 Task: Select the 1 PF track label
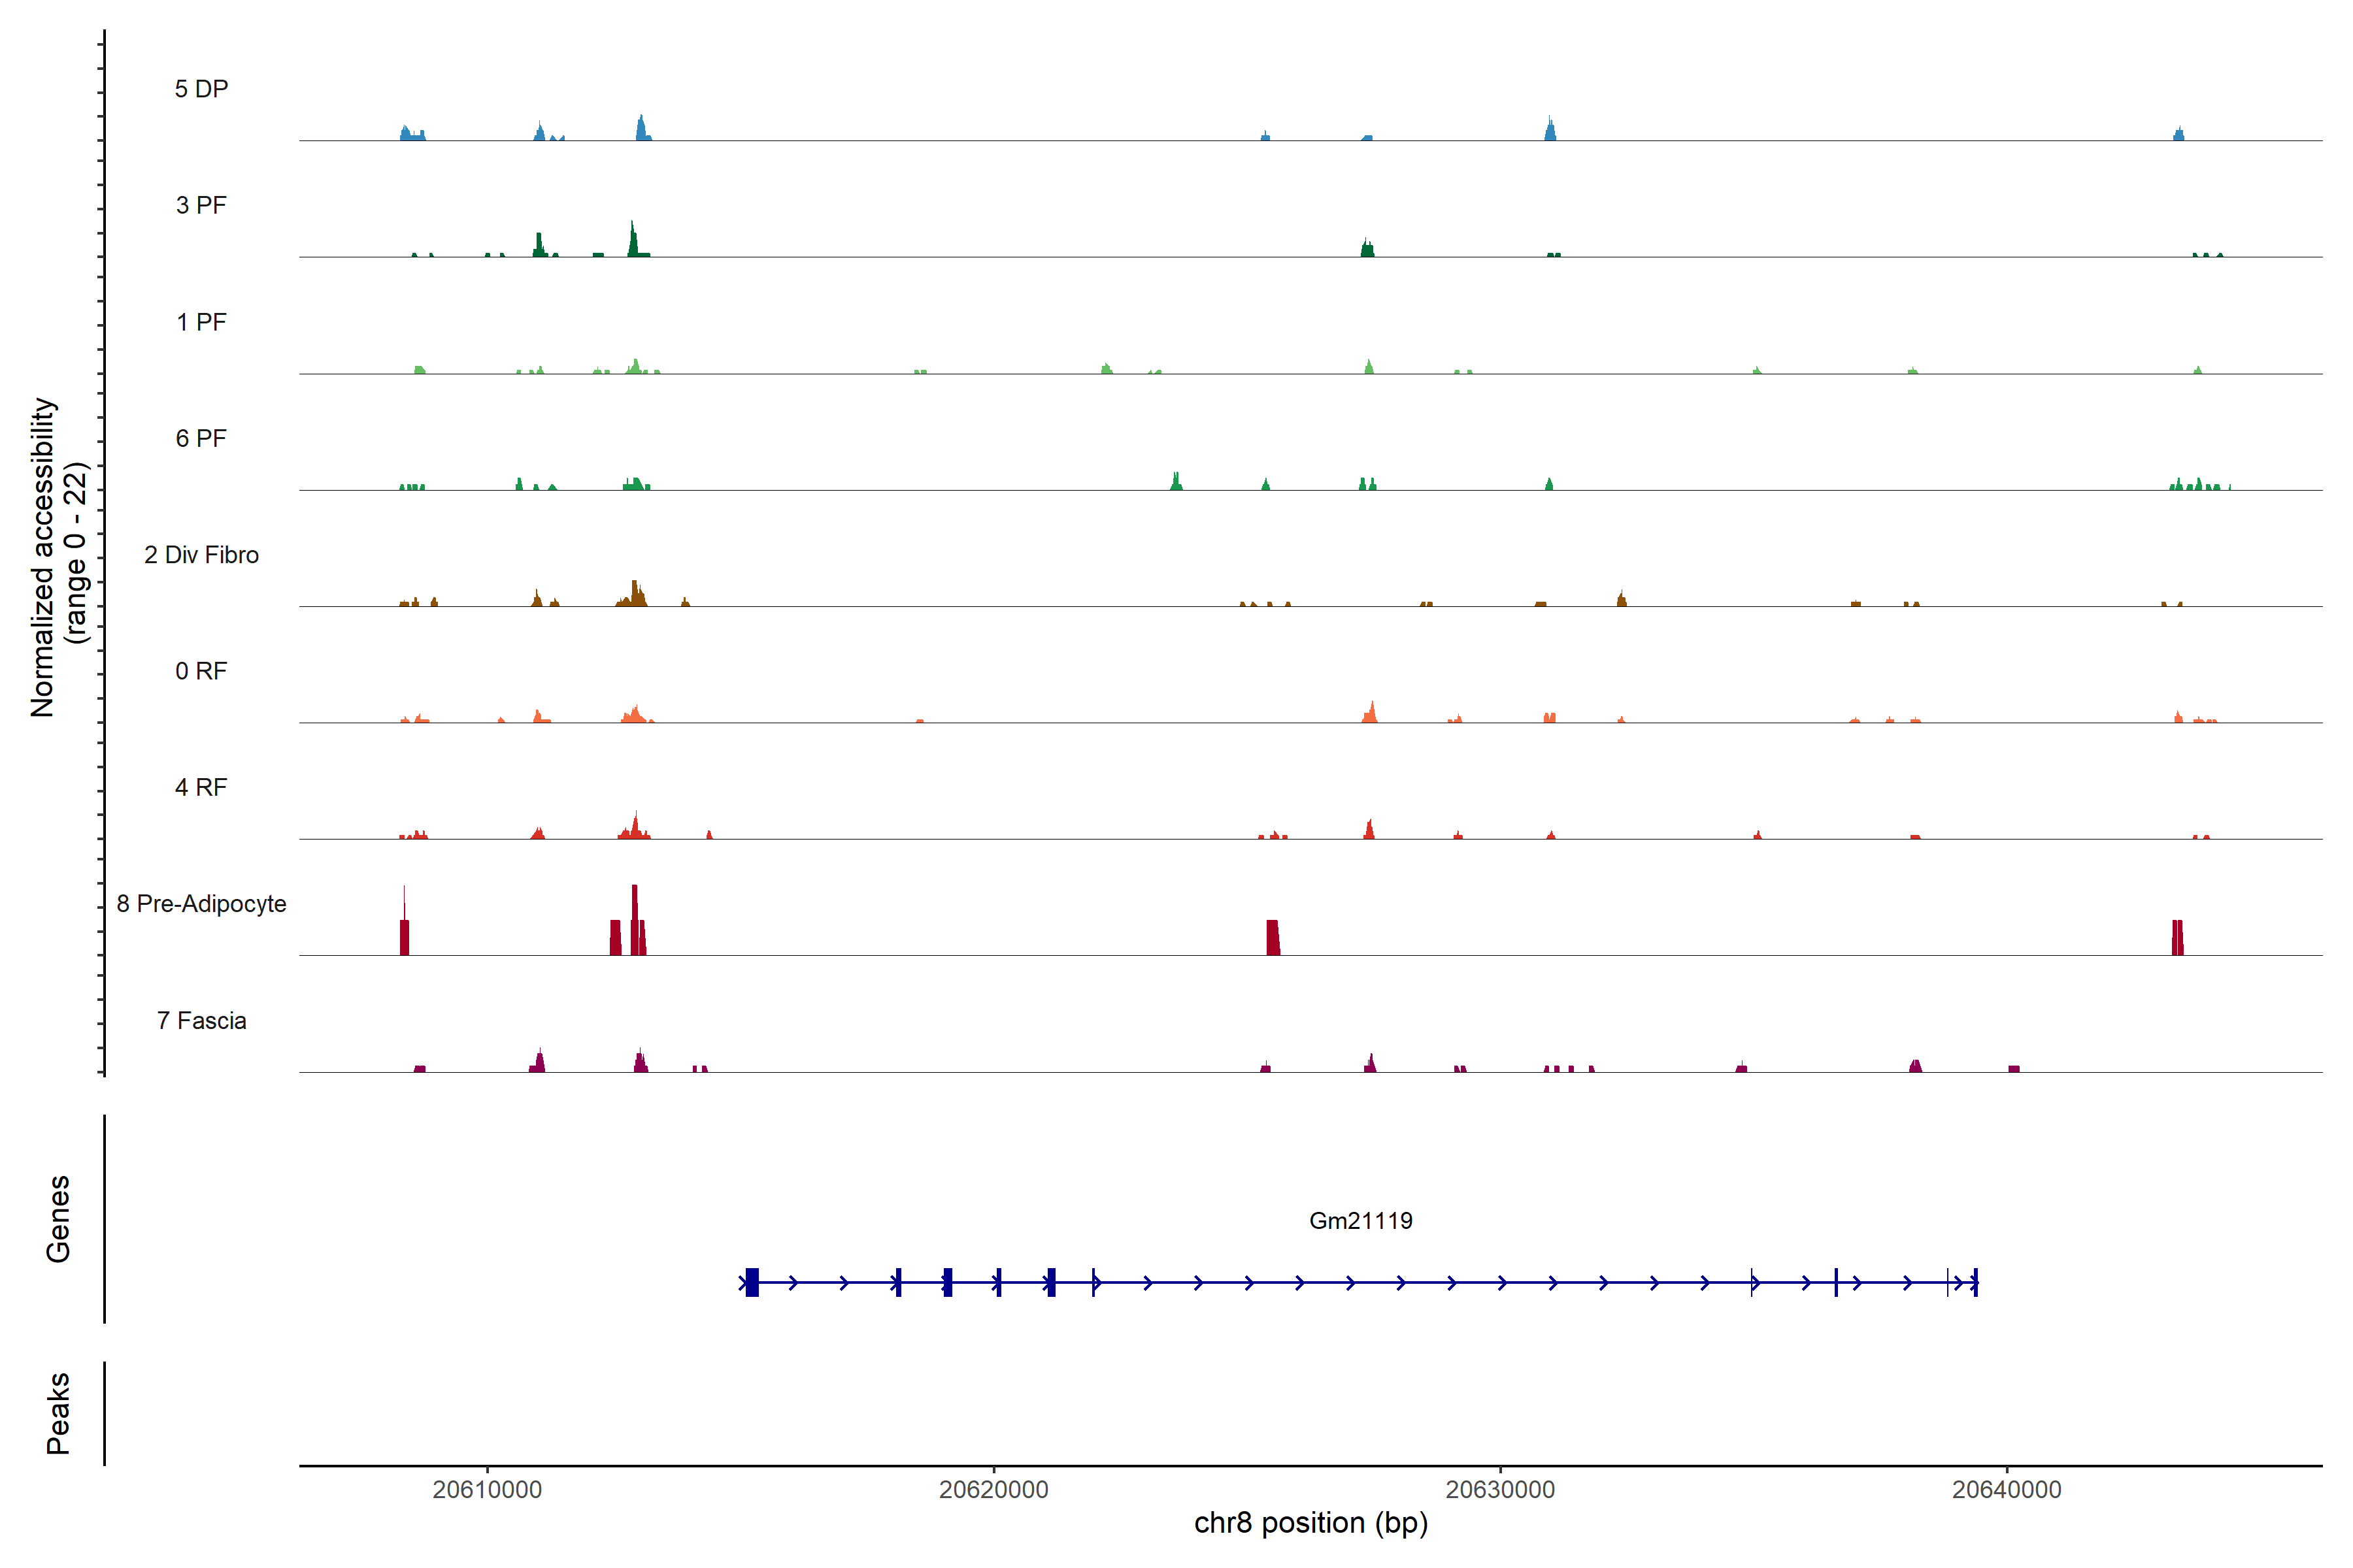(x=201, y=322)
